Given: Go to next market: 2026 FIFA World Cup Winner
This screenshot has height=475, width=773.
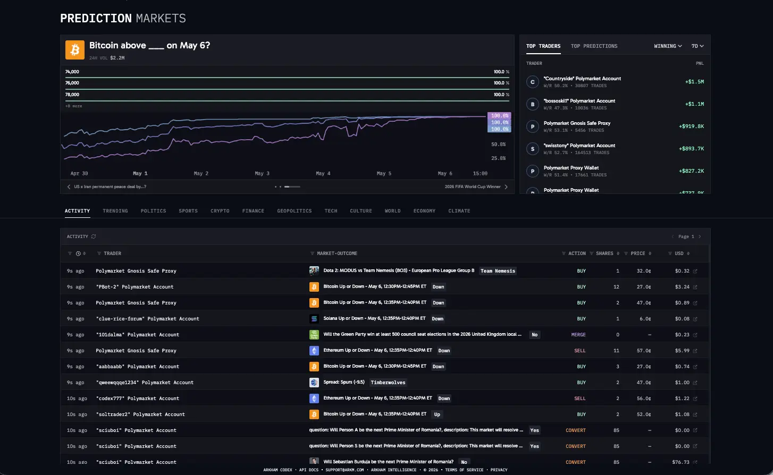Looking at the screenshot, I should [476, 187].
